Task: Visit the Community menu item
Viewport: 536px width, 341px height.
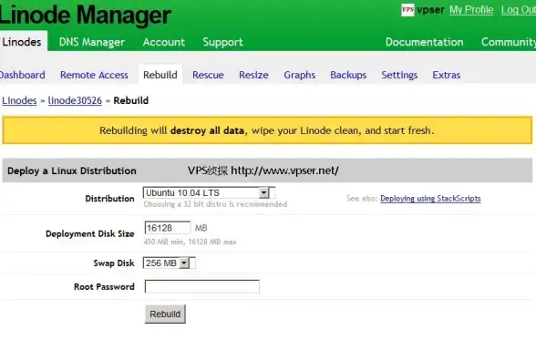Action: pyautogui.click(x=509, y=42)
